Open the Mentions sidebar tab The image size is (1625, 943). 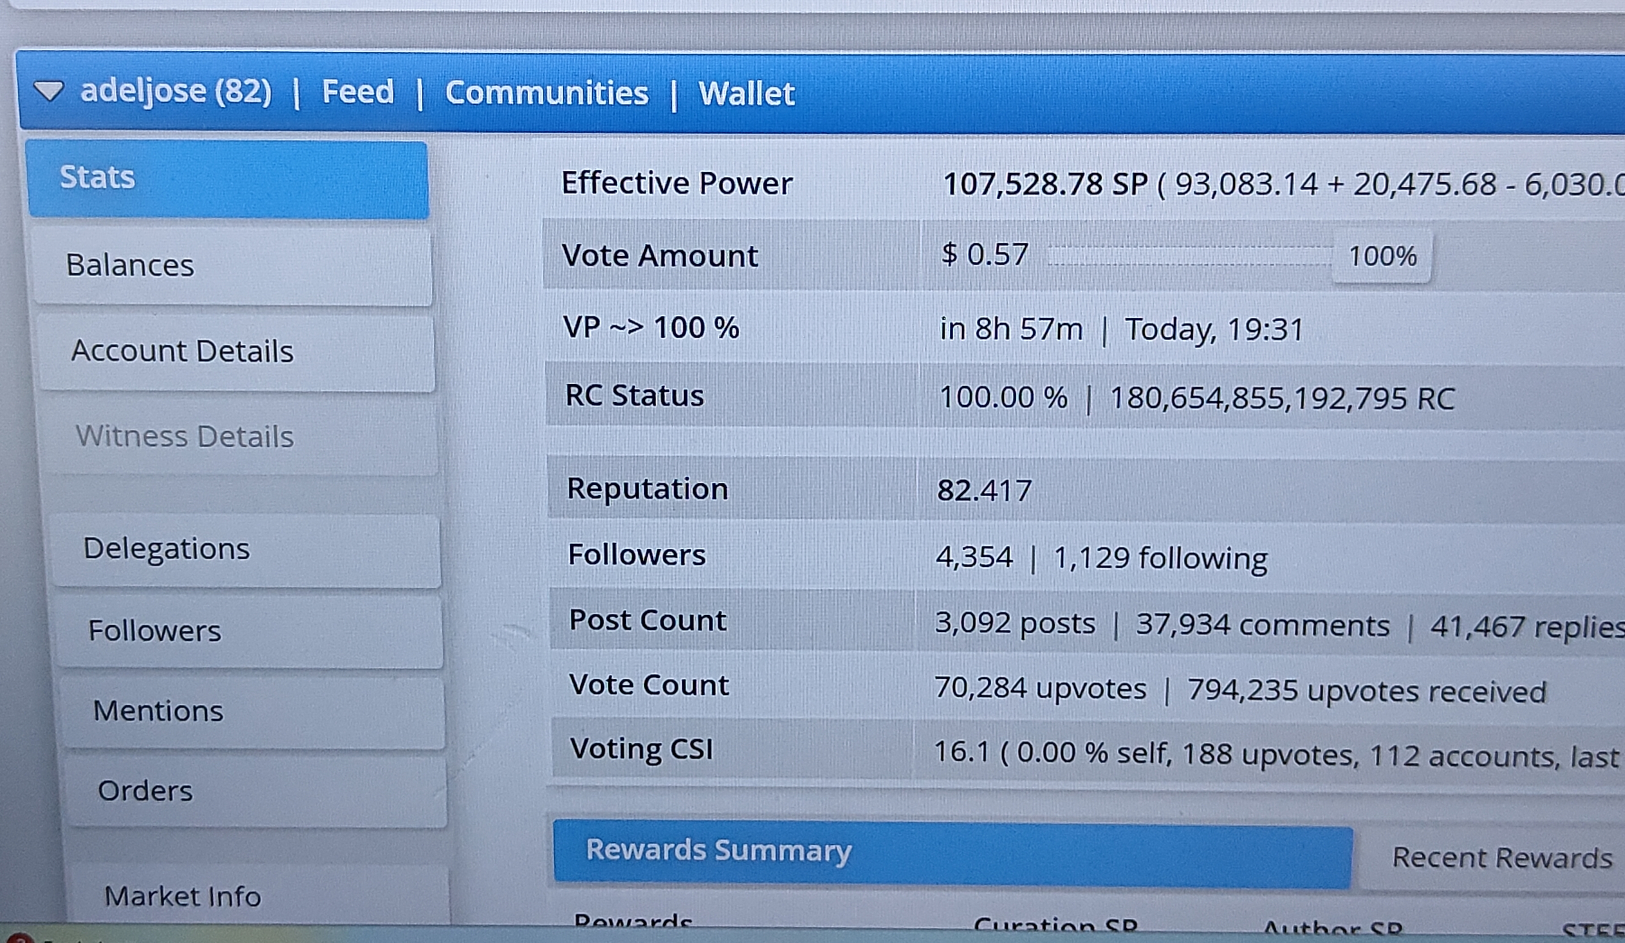[251, 712]
